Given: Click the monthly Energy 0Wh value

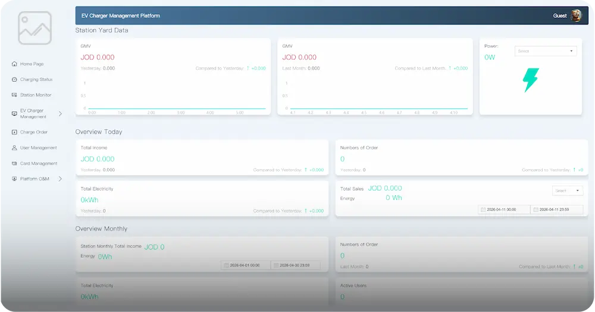Looking at the screenshot, I should [105, 257].
